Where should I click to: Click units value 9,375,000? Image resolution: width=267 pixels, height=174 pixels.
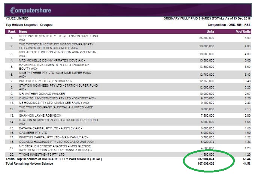click(x=207, y=98)
